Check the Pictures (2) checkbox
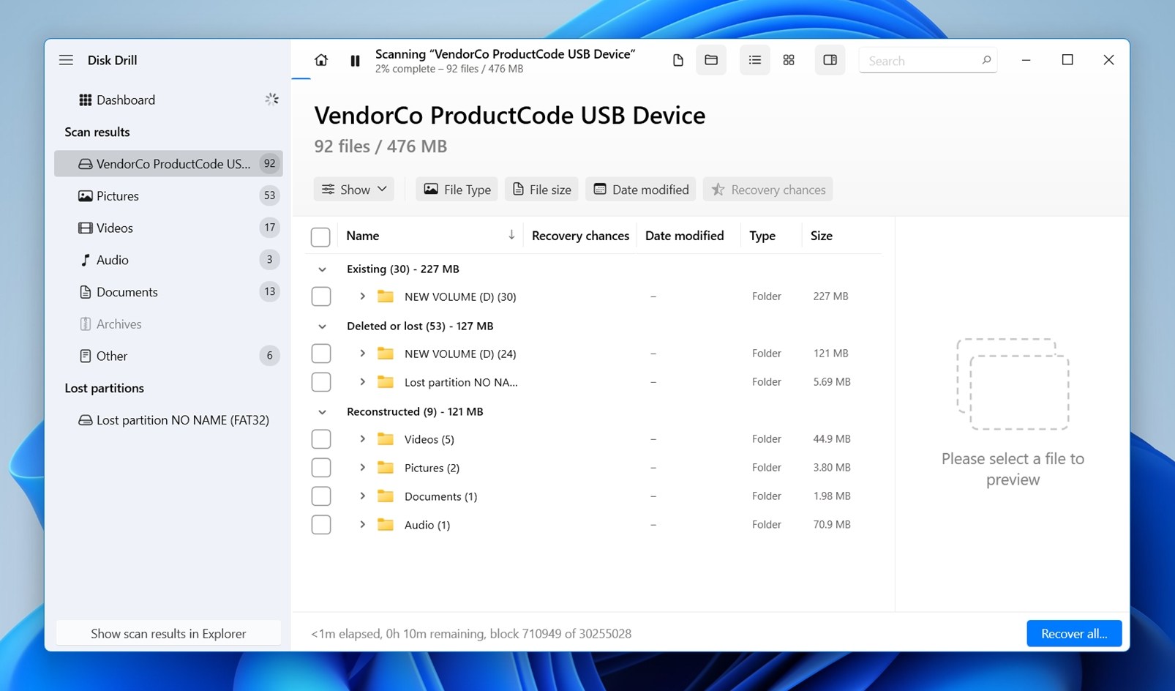1175x691 pixels. [x=320, y=468]
